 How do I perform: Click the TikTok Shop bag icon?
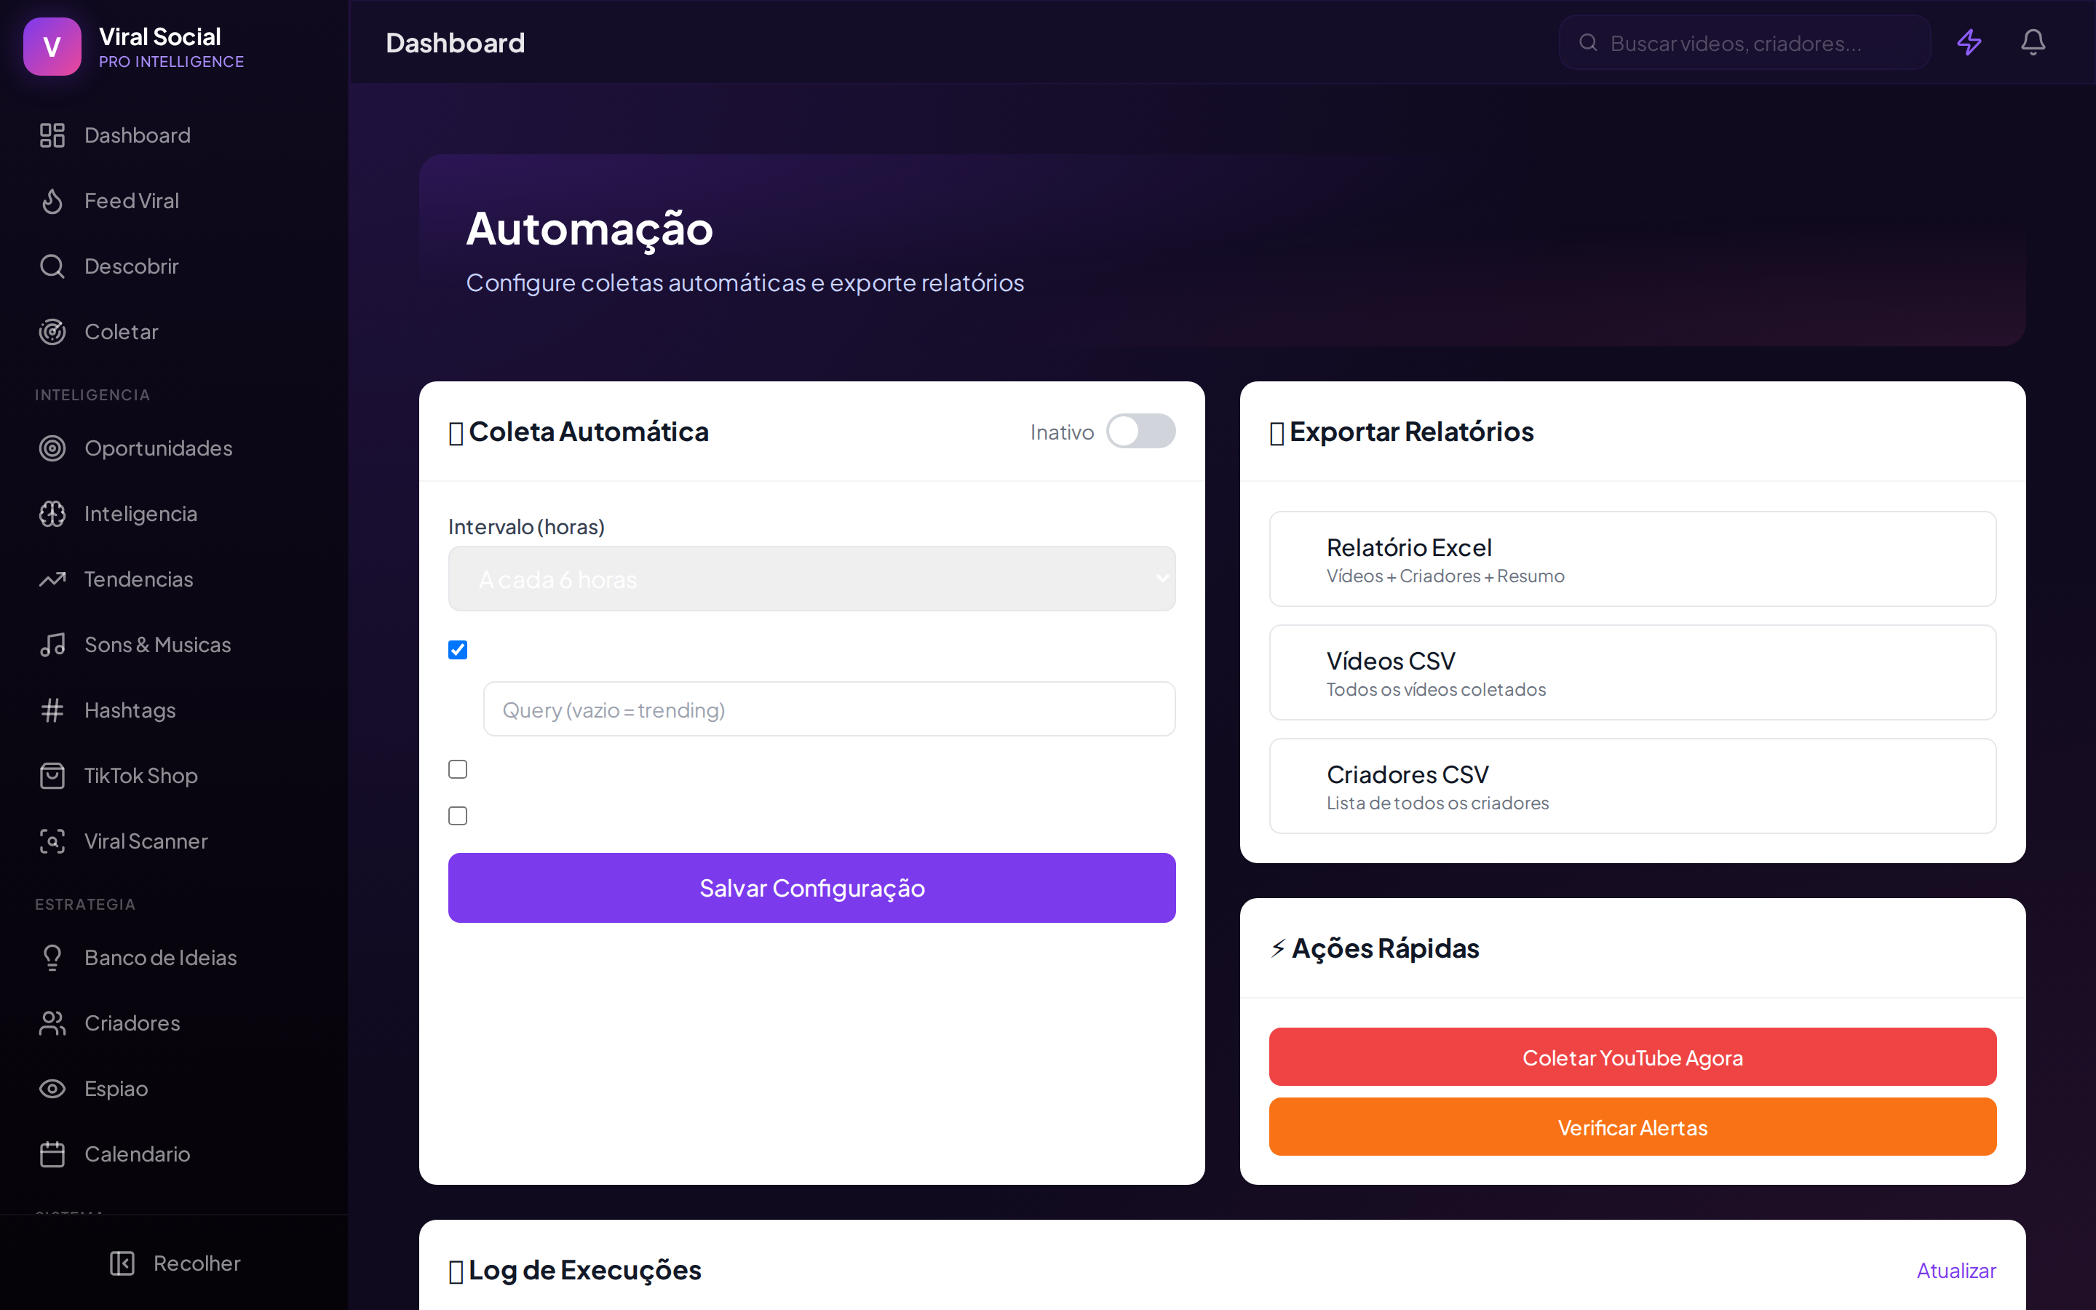tap(52, 775)
